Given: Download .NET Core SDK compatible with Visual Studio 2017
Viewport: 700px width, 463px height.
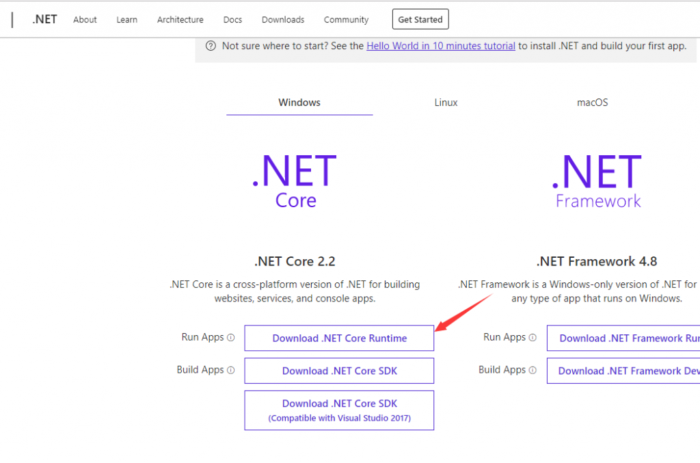Looking at the screenshot, I should coord(339,410).
